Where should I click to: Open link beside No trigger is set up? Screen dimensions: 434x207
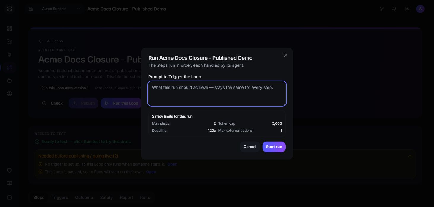point(172,164)
